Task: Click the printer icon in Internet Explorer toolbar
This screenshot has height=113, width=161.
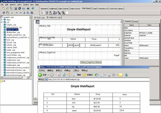Action: pyautogui.click(x=108, y=75)
